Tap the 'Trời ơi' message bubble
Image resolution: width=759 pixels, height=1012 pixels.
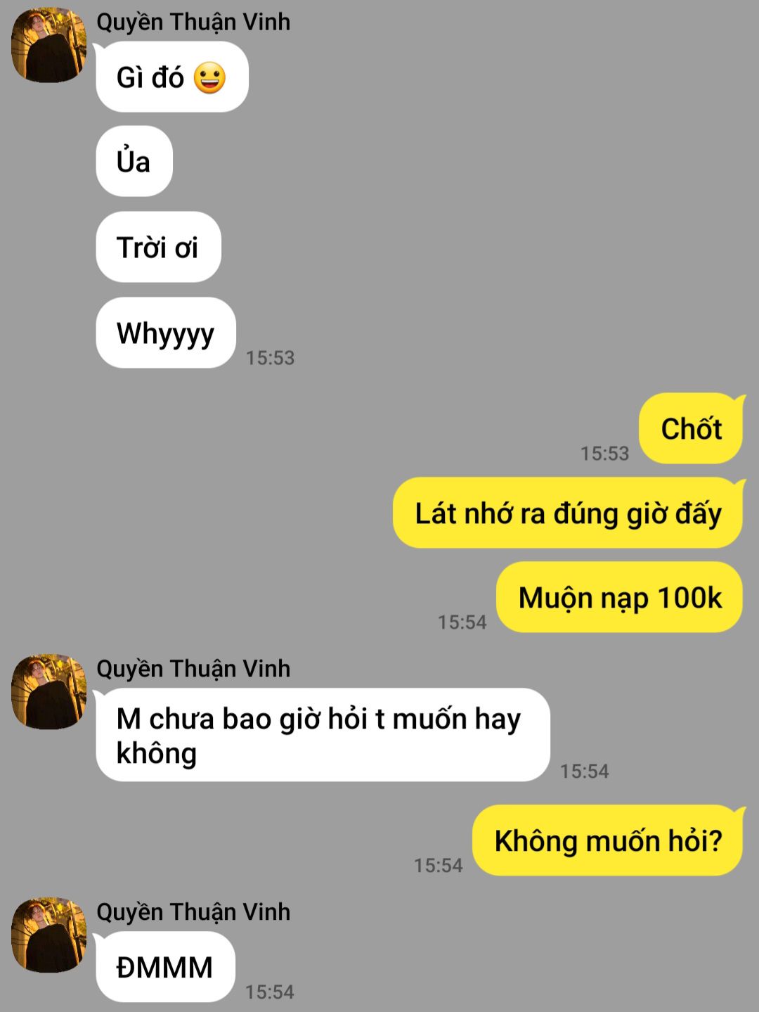point(158,247)
